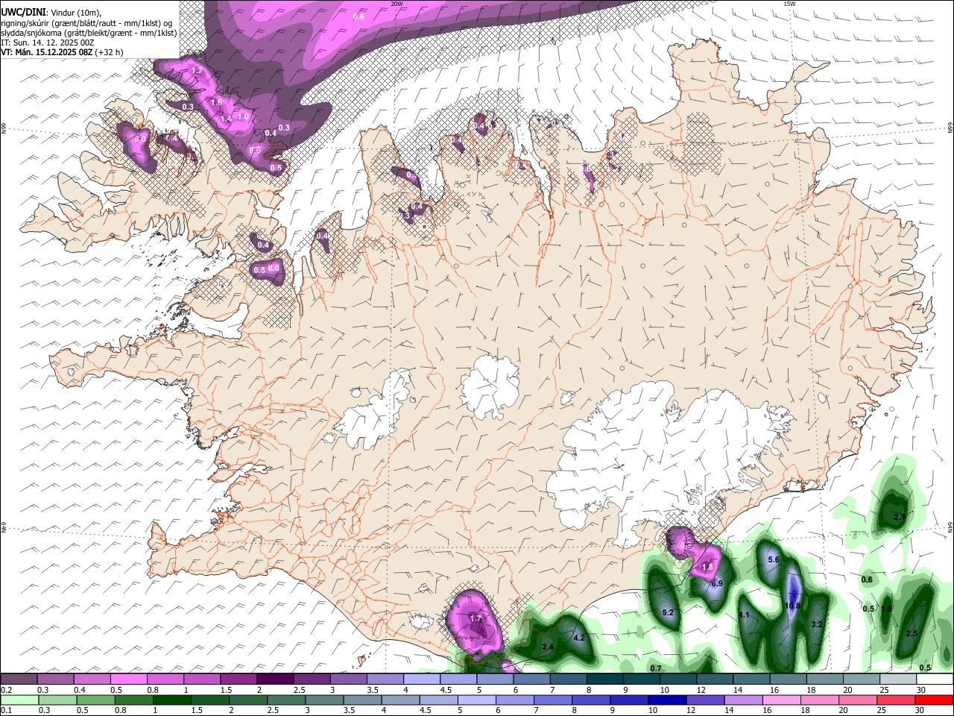Click the 4.2 rain value on the map

click(579, 638)
